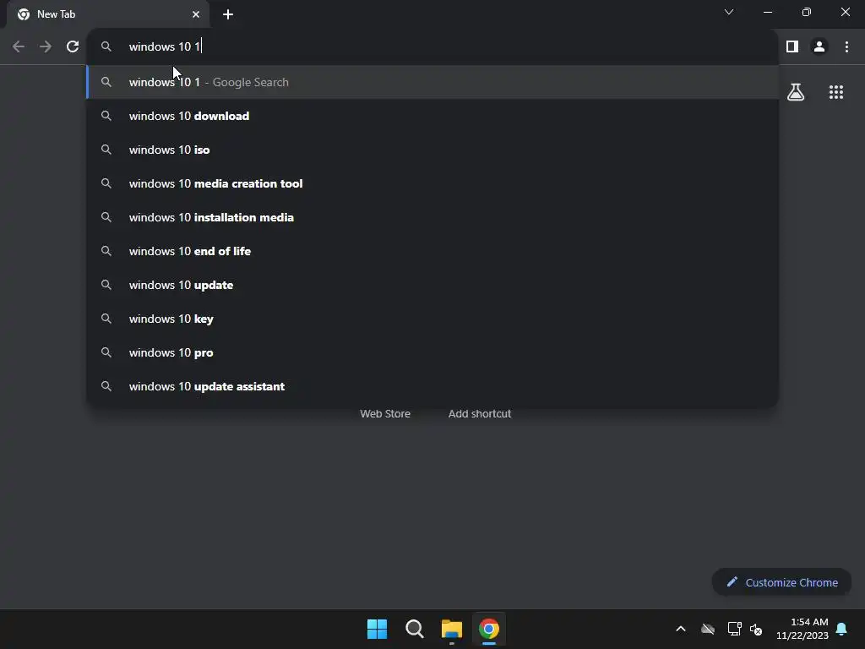Image resolution: width=865 pixels, height=649 pixels.
Task: Click the Chrome taskbar icon
Action: click(489, 629)
